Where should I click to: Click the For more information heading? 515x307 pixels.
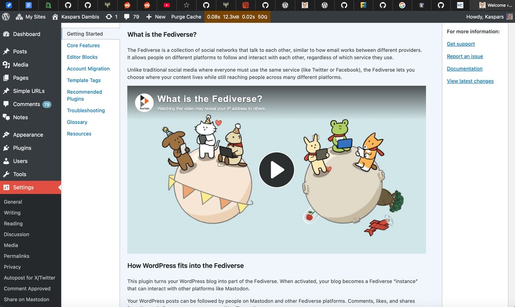[473, 32]
